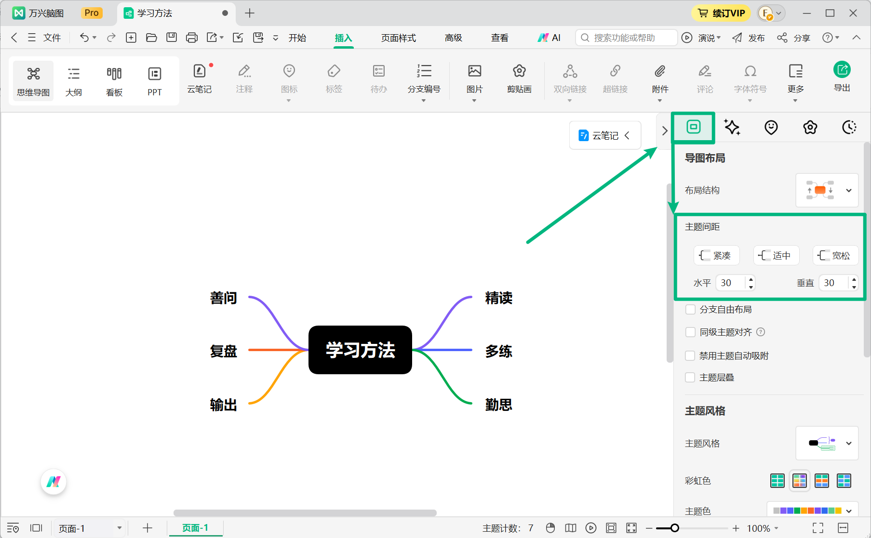This screenshot has width=871, height=538.
Task: Click the 续订VIP button
Action: [721, 13]
